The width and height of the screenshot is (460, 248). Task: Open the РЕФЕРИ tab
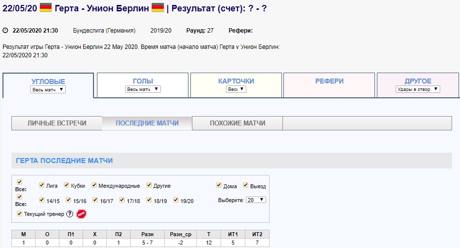point(329,81)
